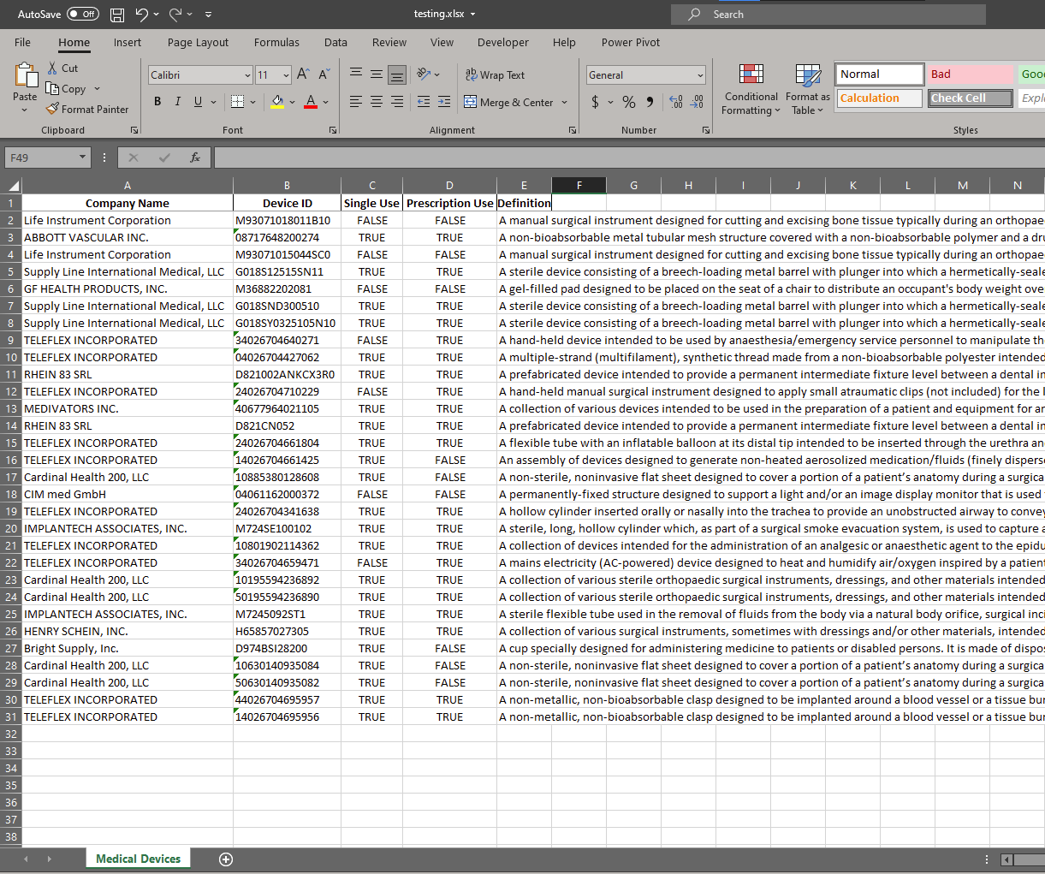Click the Save icon in title bar

pyautogui.click(x=117, y=15)
